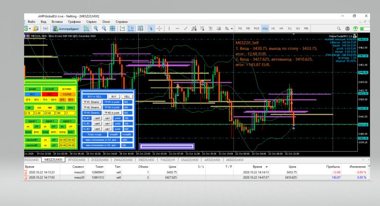Click the TP #1 Dinamic button
The image size is (380, 206).
click(x=92, y=102)
